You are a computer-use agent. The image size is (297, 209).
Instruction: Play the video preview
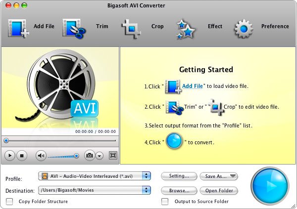pos(10,156)
